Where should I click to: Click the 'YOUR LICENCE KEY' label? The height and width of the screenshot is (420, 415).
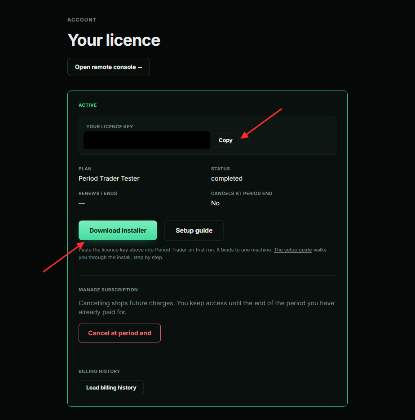pyautogui.click(x=110, y=126)
